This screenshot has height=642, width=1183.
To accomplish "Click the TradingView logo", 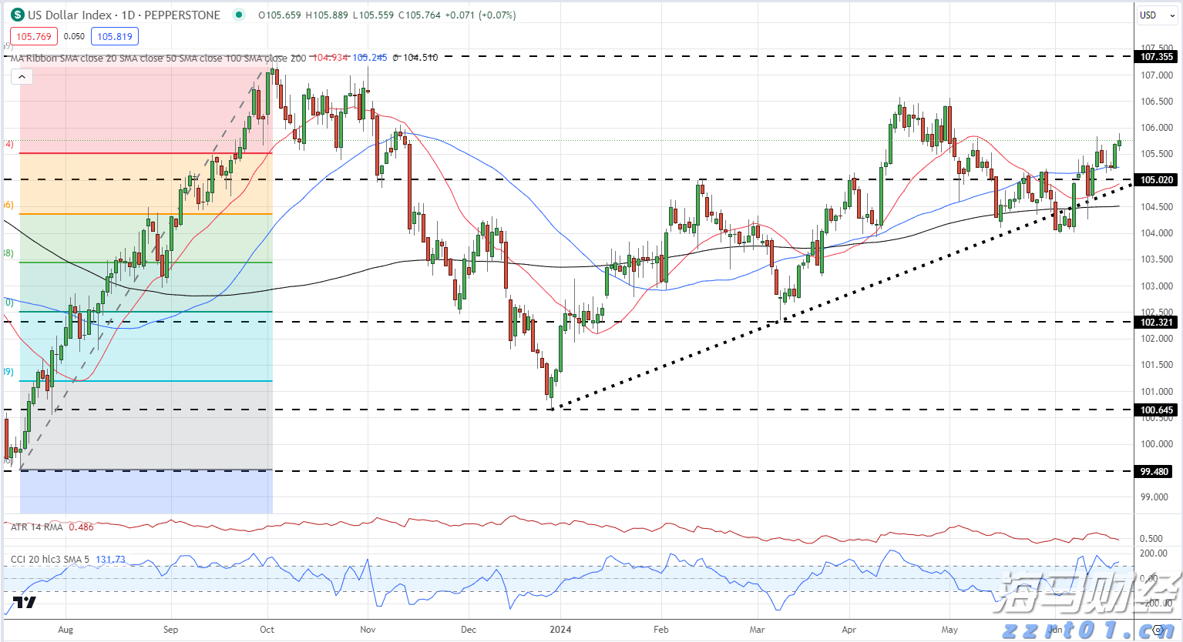I will point(24,602).
